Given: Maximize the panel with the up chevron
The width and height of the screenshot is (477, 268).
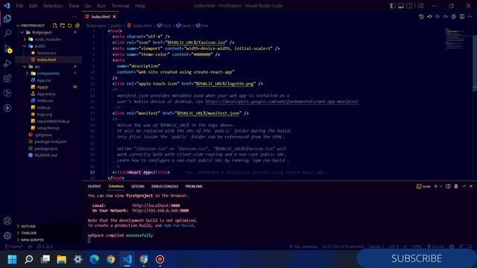Looking at the screenshot, I should coord(464,186).
